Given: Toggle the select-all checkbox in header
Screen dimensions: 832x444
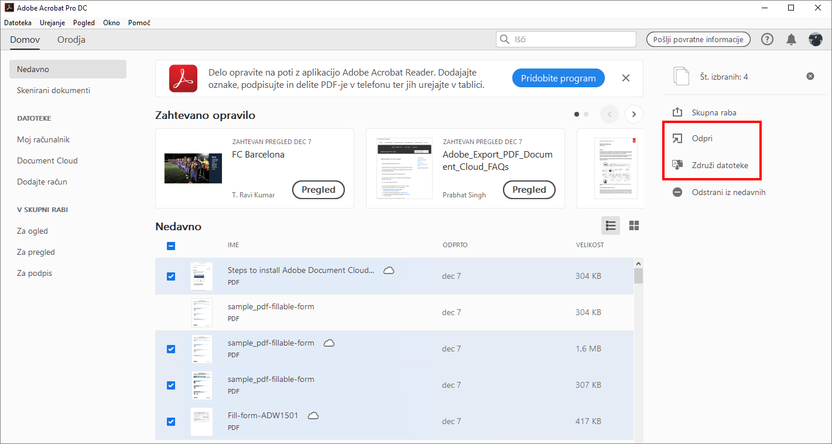Looking at the screenshot, I should point(171,246).
